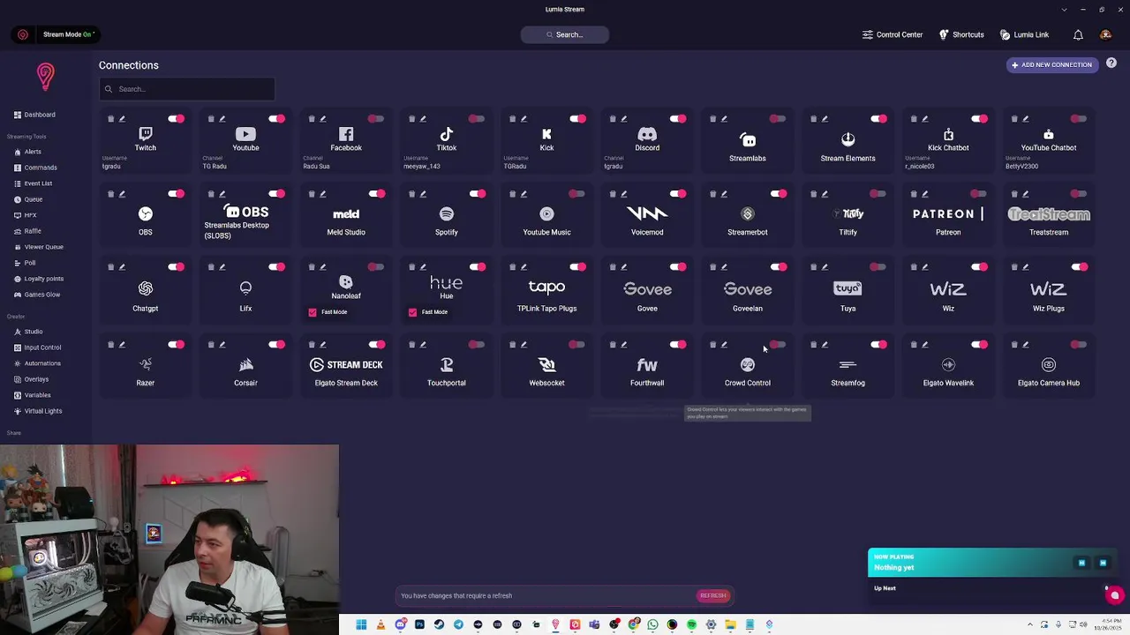The image size is (1130, 635).
Task: Open the Twitch connection icon
Action: point(146,134)
